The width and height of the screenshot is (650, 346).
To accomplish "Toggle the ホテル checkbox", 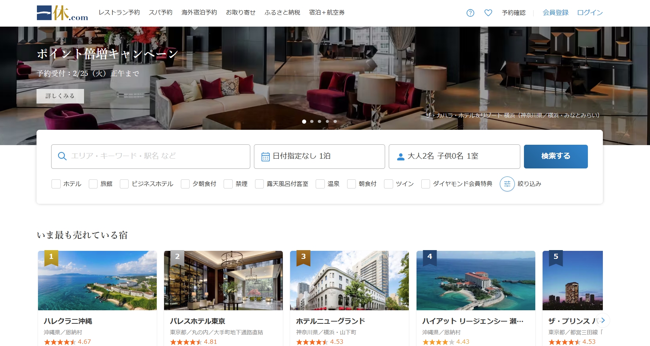I will pyautogui.click(x=56, y=184).
